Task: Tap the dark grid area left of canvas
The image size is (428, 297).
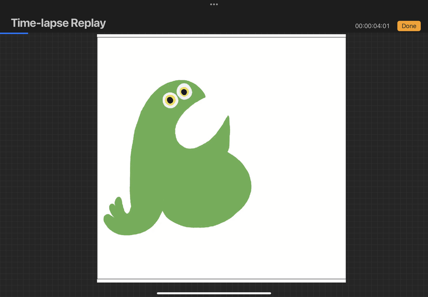Action: 48,160
